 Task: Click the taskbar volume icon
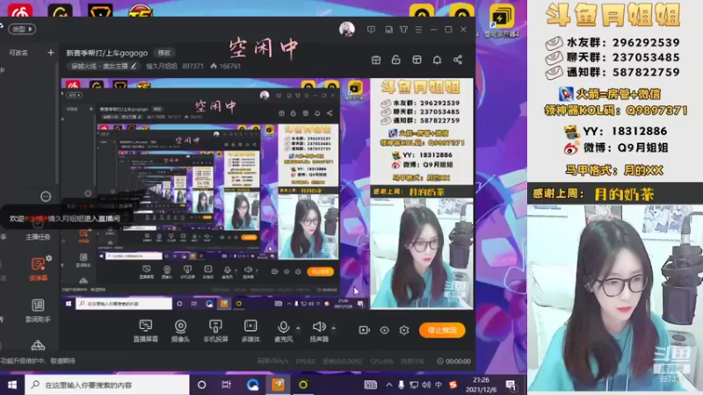point(426,384)
